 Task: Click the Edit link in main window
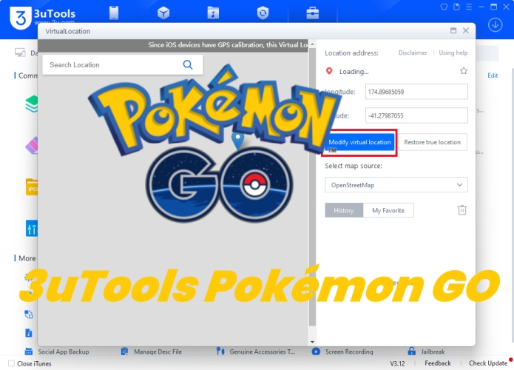[x=493, y=75]
